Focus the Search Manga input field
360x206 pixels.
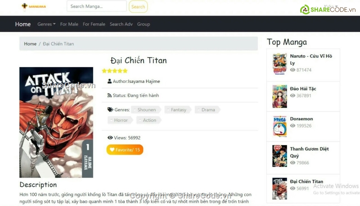coord(97,6)
